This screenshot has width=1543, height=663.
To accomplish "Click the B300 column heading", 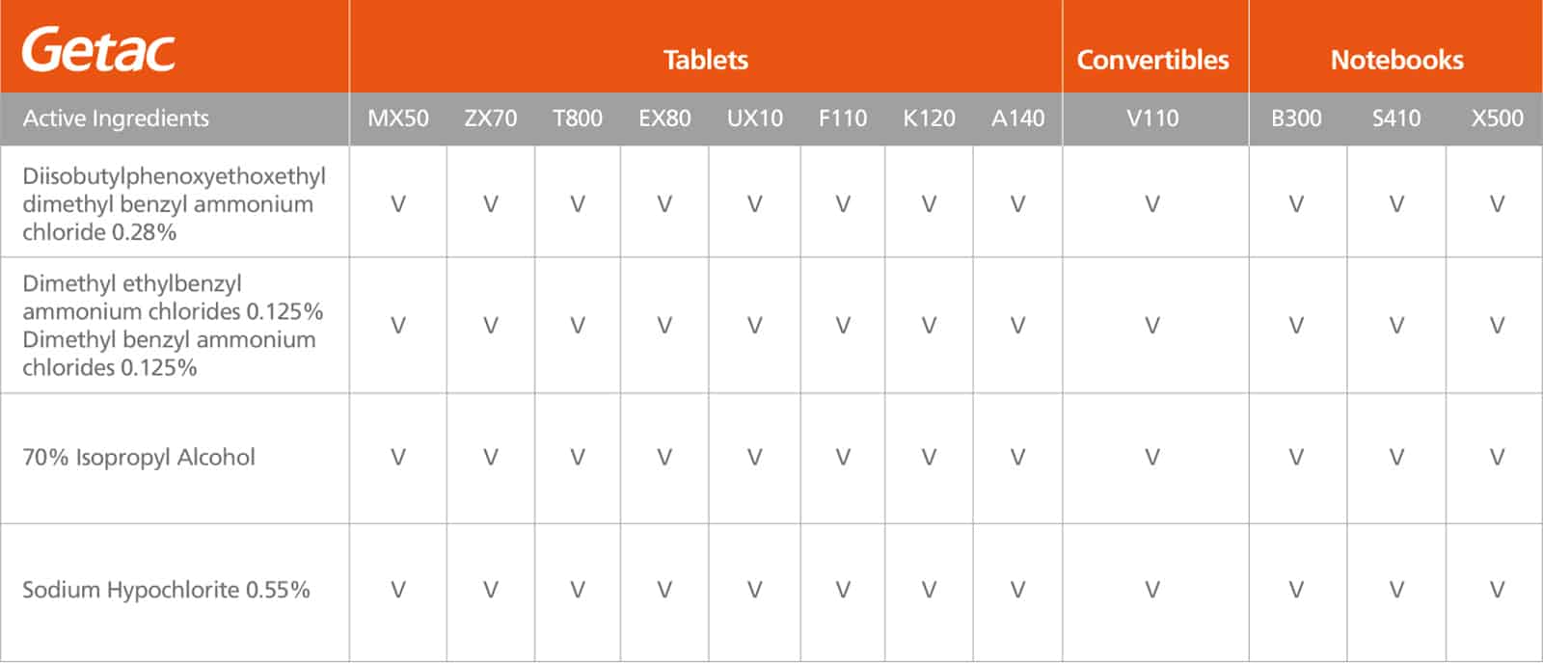I will coord(1296,119).
